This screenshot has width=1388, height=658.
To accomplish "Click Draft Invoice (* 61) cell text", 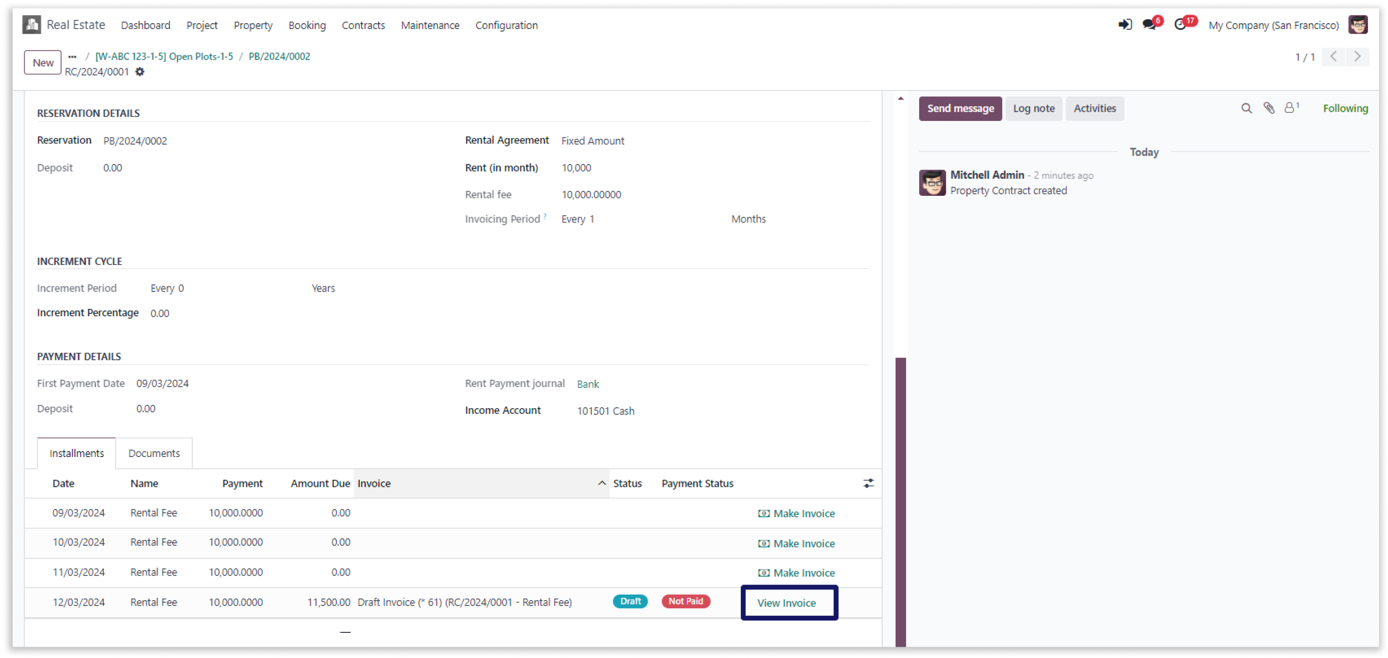I will click(x=465, y=603).
